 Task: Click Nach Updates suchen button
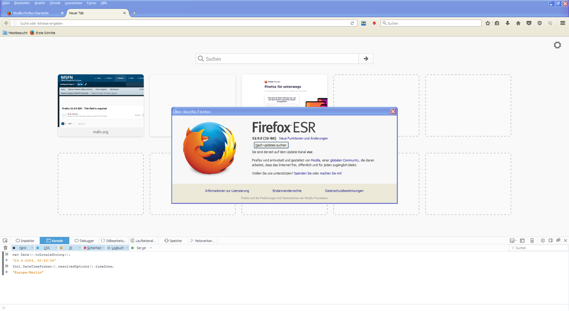tap(271, 145)
